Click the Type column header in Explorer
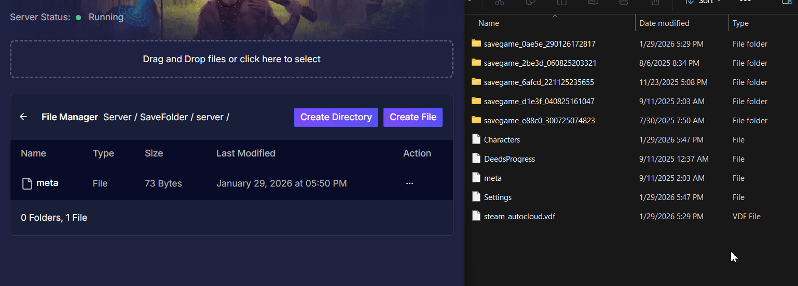This screenshot has width=798, height=286. (740, 23)
